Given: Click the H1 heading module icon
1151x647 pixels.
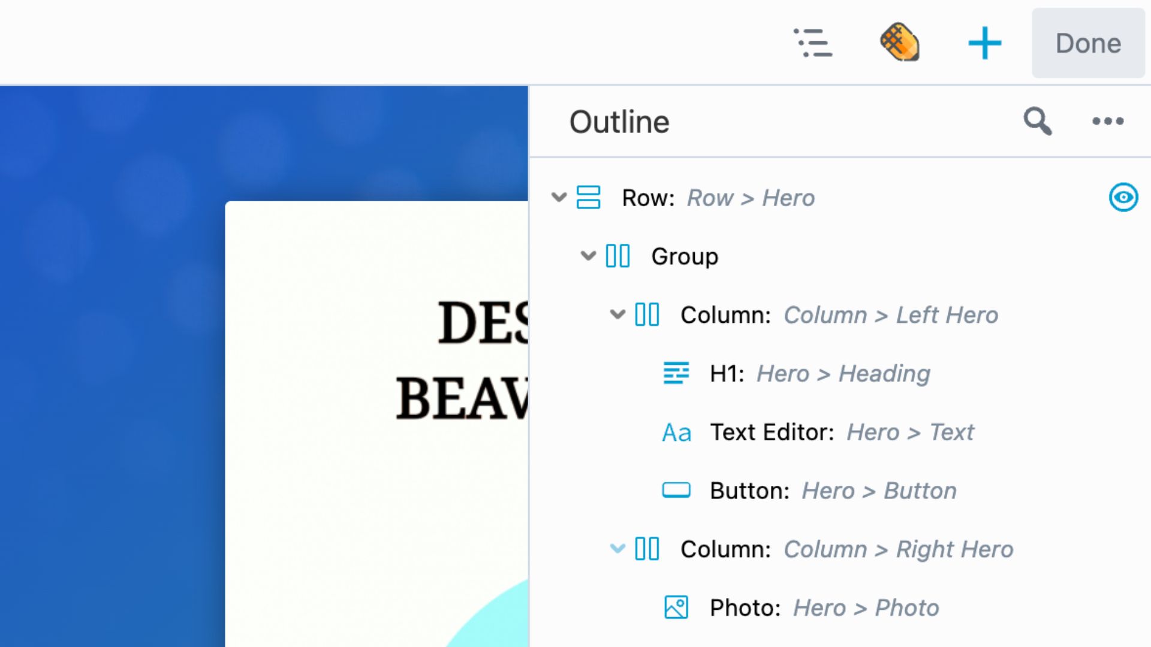Looking at the screenshot, I should pyautogui.click(x=676, y=373).
